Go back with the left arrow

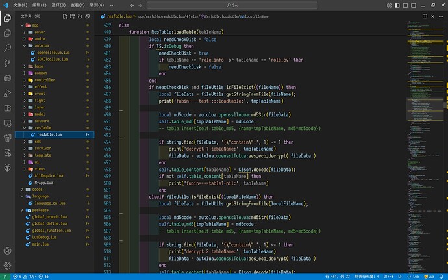pyautogui.click(x=132, y=5)
